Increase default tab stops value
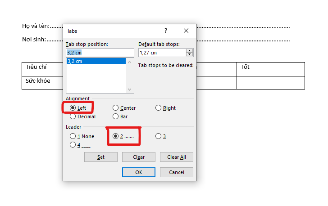This screenshot has height=206, width=328. click(190, 51)
